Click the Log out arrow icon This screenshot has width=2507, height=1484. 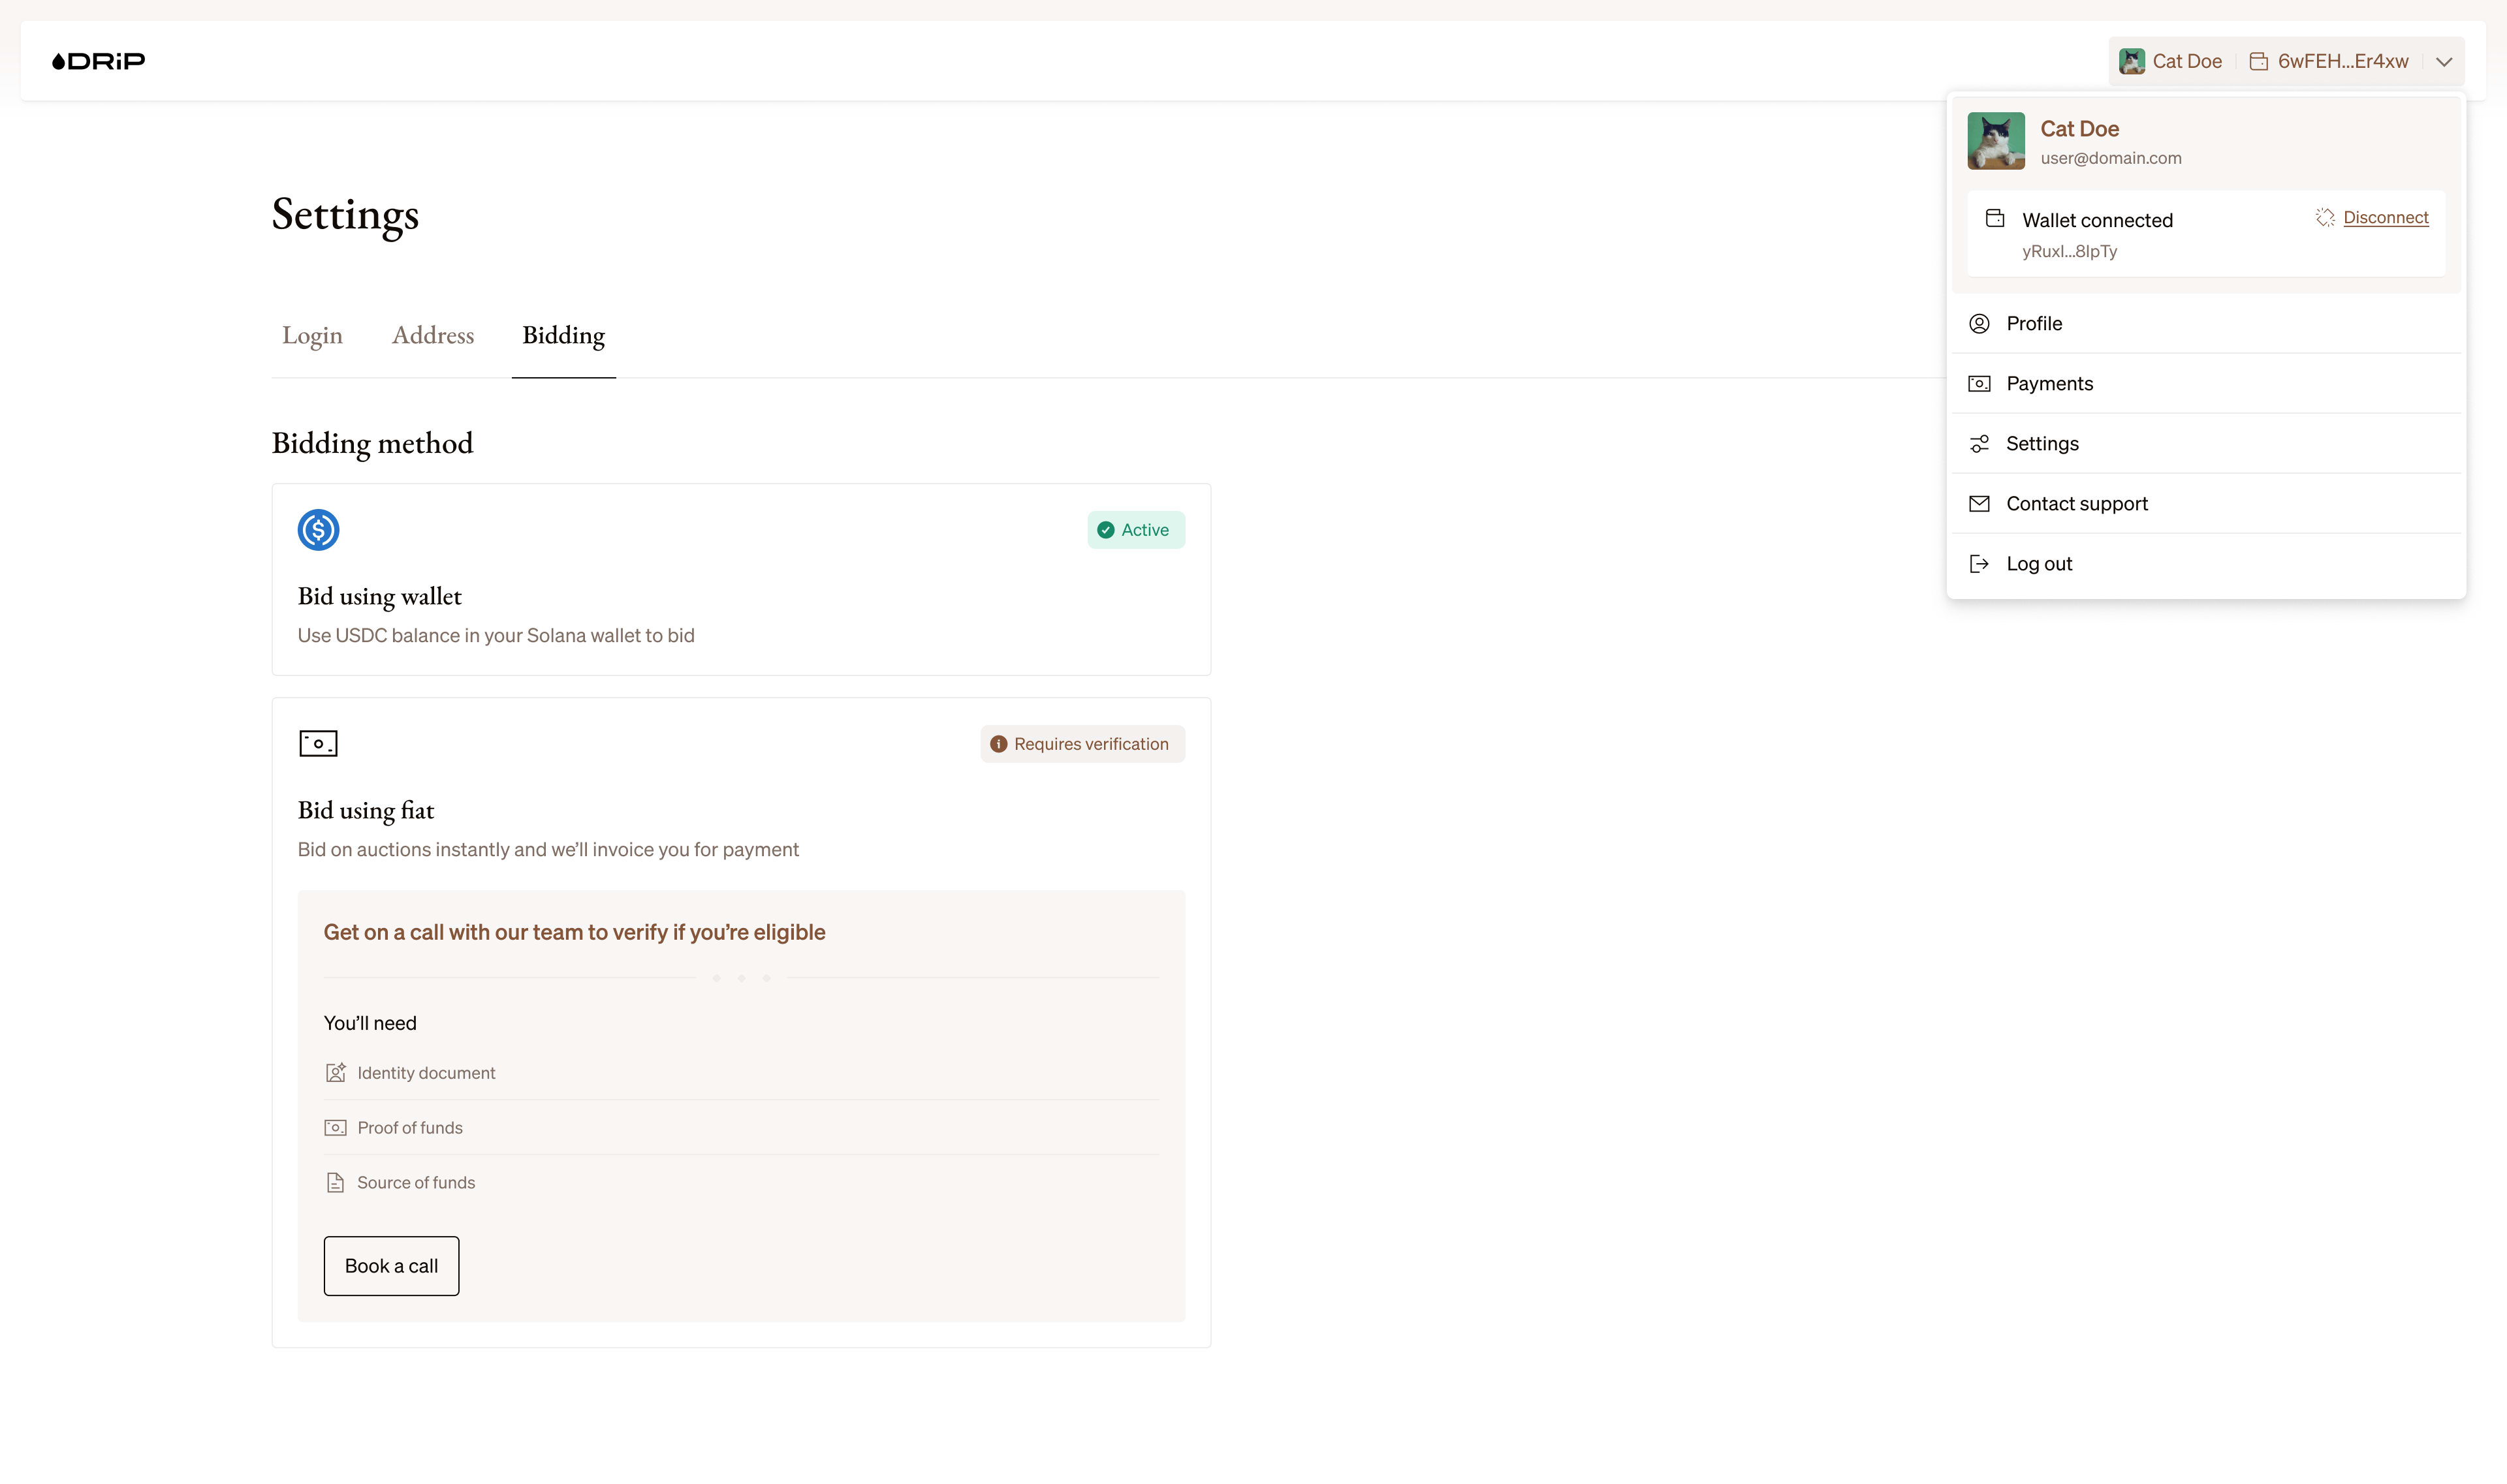coord(1979,564)
